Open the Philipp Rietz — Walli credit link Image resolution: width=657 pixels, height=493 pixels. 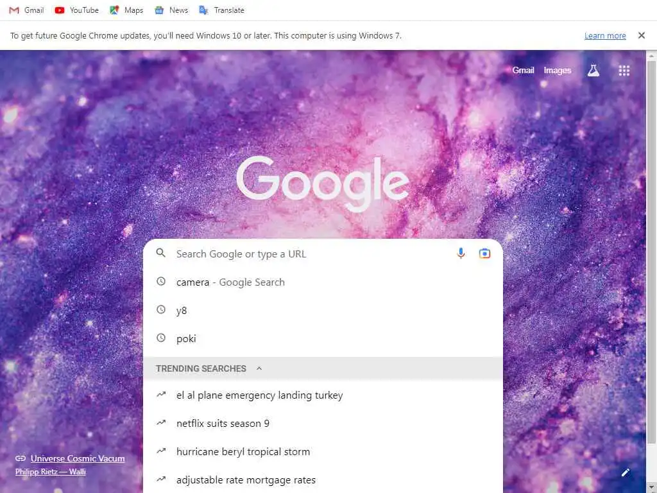50,472
